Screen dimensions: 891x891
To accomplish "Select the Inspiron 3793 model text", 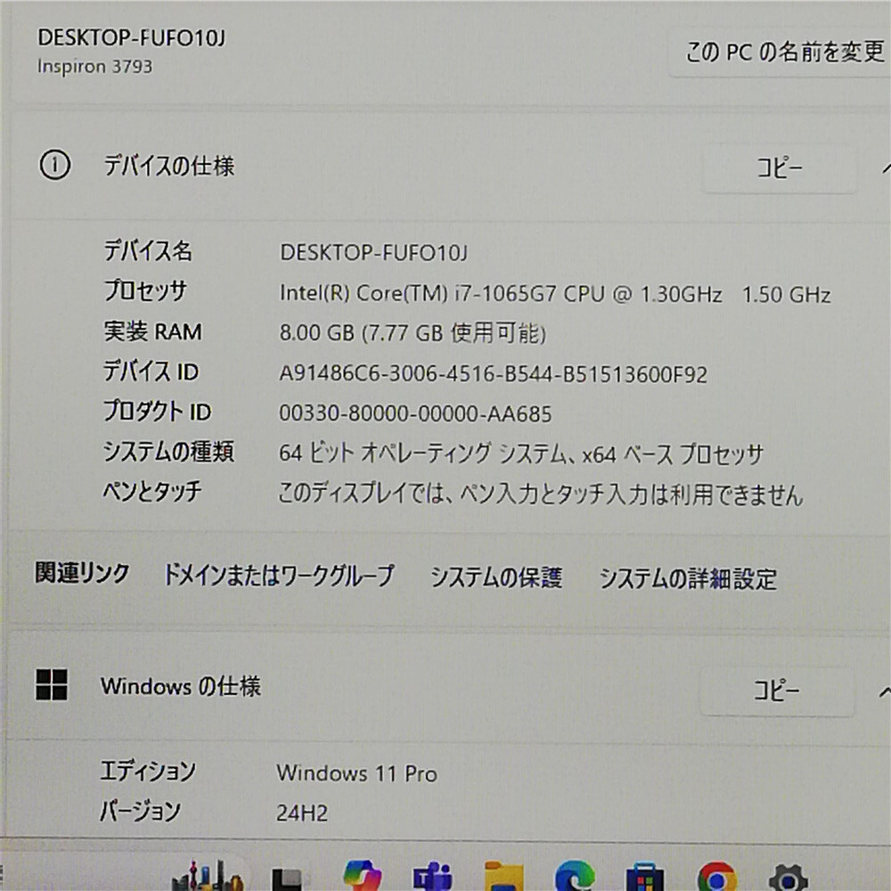I will [95, 67].
